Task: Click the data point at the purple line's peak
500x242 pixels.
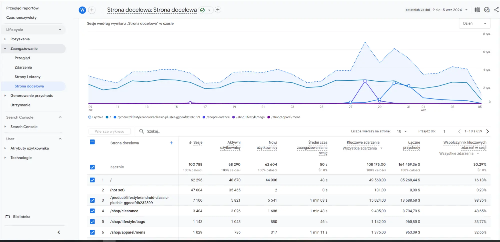Action: [x=365, y=81]
